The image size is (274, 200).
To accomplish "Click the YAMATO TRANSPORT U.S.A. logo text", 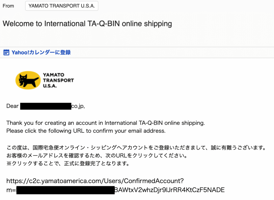I will click(x=58, y=80).
